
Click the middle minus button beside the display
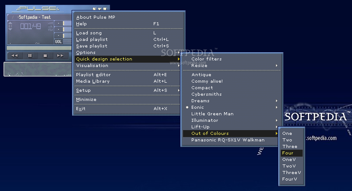click(x=59, y=29)
